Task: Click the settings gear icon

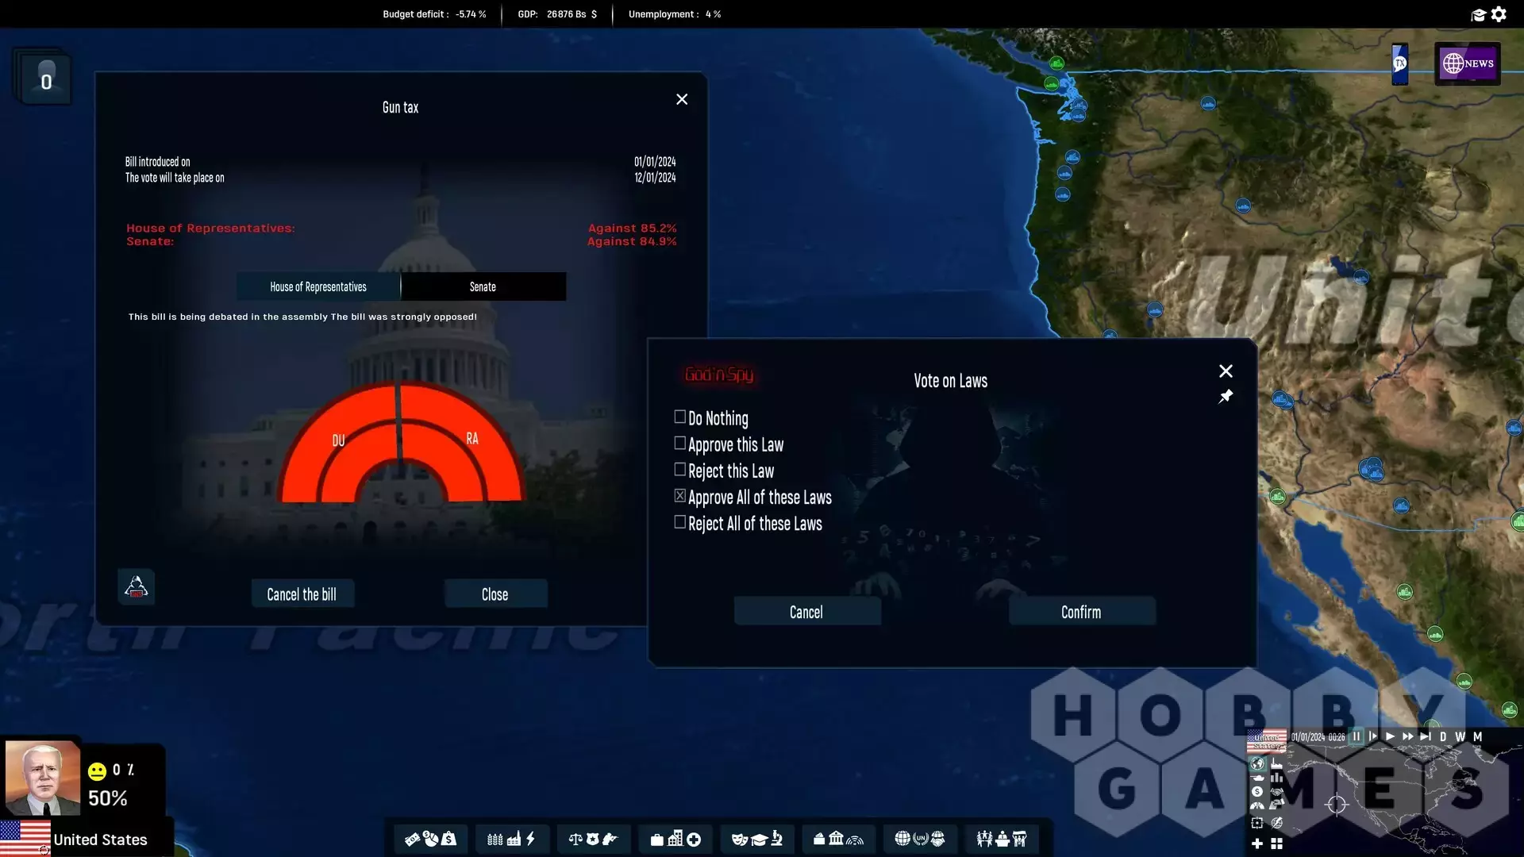Action: [x=1499, y=14]
